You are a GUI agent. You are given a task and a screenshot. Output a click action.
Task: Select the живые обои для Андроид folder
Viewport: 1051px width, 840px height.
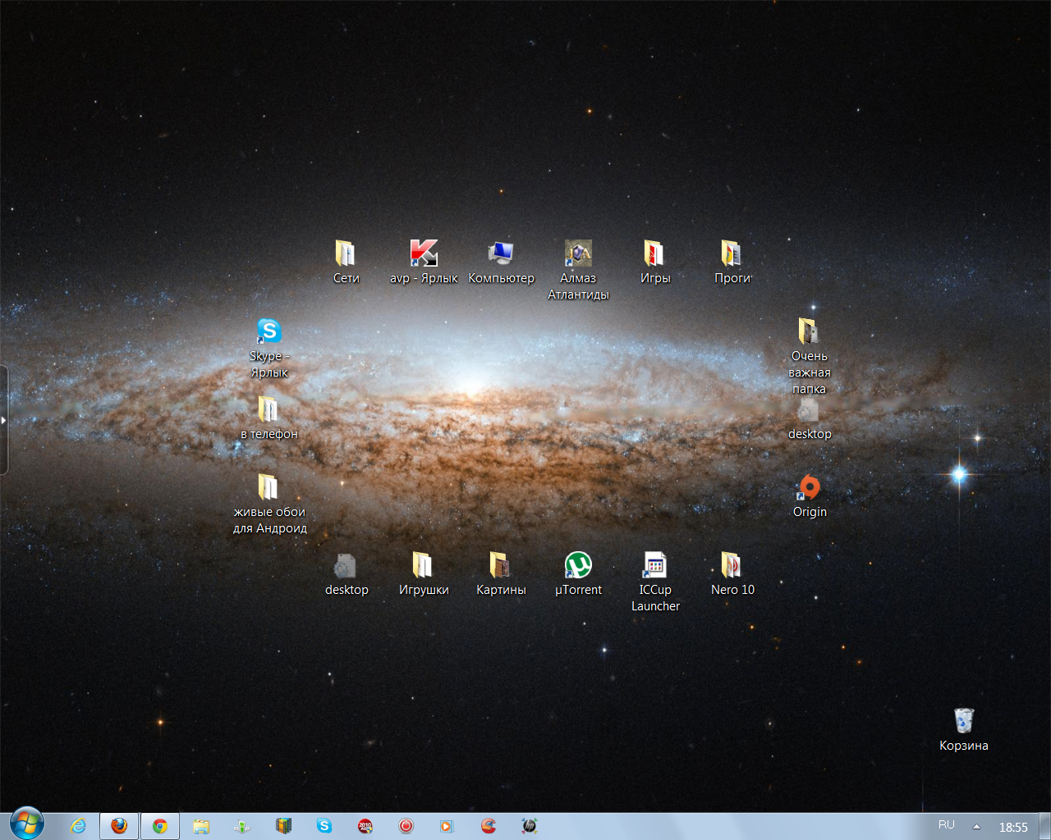pyautogui.click(x=268, y=487)
